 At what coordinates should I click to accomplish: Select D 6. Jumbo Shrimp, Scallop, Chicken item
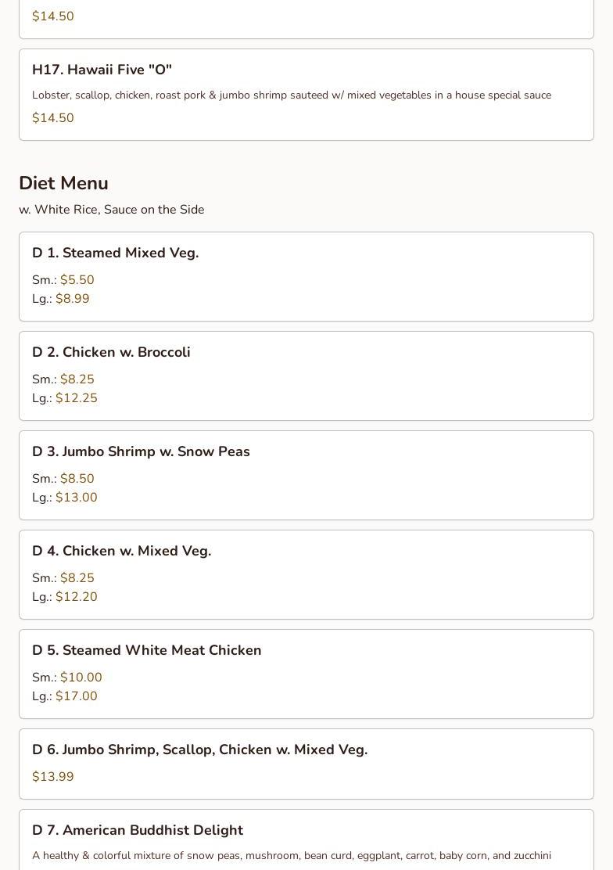tap(306, 764)
